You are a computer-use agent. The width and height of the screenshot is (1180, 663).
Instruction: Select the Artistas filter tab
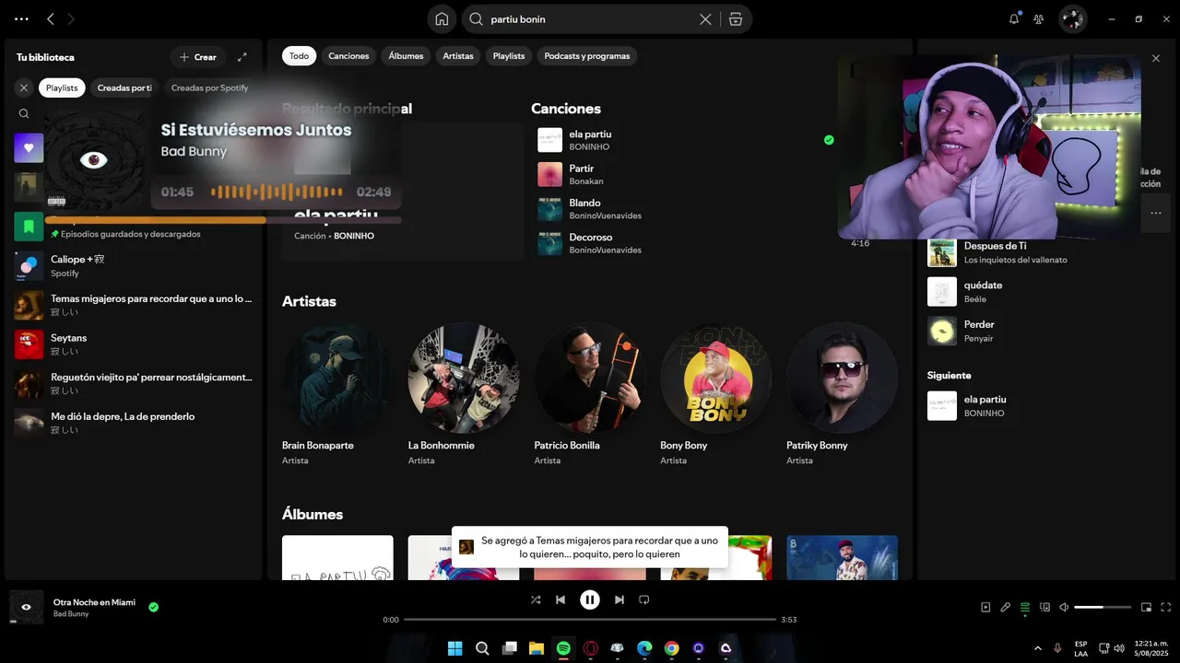[x=458, y=56]
